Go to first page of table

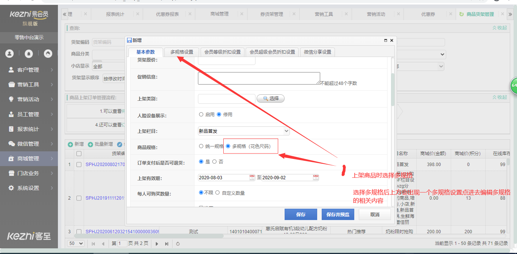[x=93, y=244]
